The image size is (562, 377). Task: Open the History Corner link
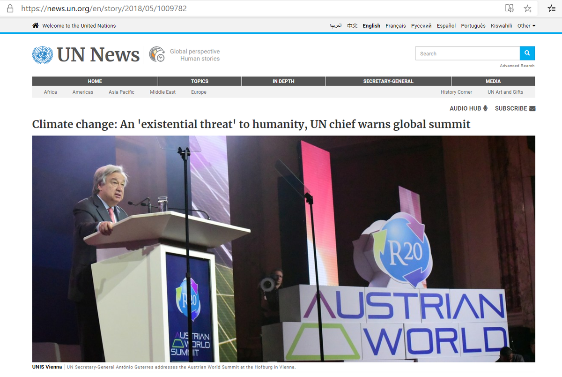click(x=456, y=92)
